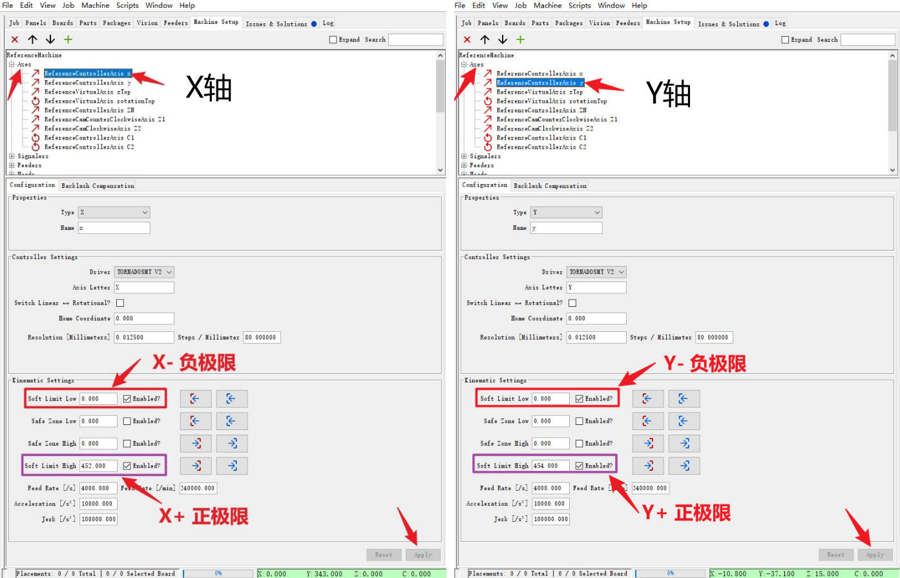Click progress bar in left window status bar

[x=218, y=573]
